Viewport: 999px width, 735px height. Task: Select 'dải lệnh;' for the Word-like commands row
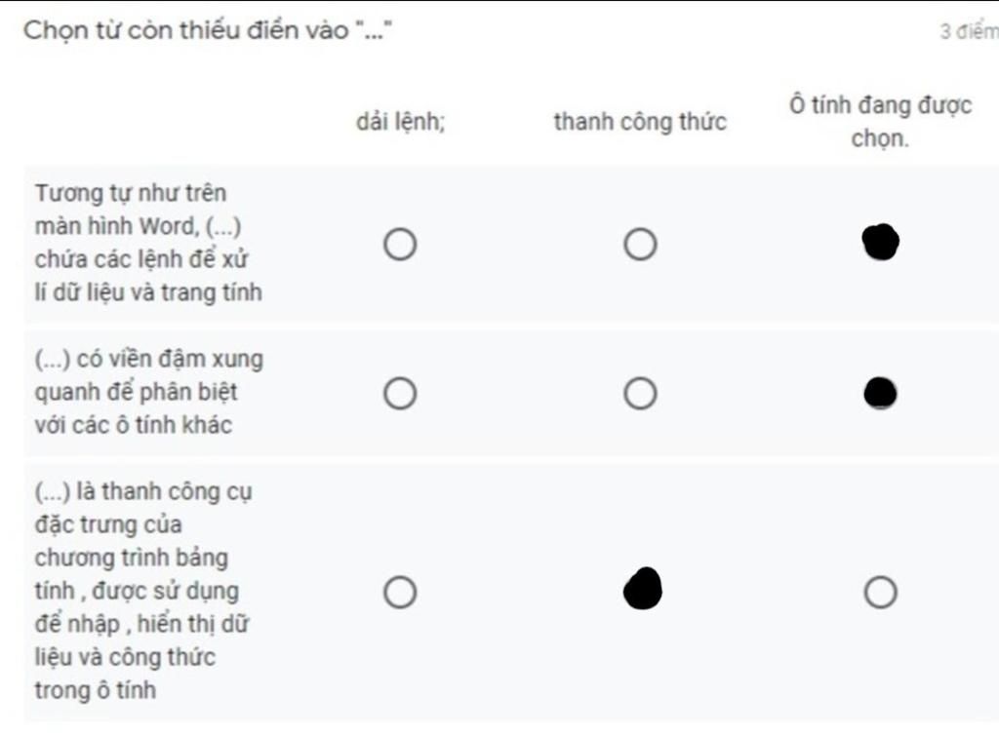(400, 244)
